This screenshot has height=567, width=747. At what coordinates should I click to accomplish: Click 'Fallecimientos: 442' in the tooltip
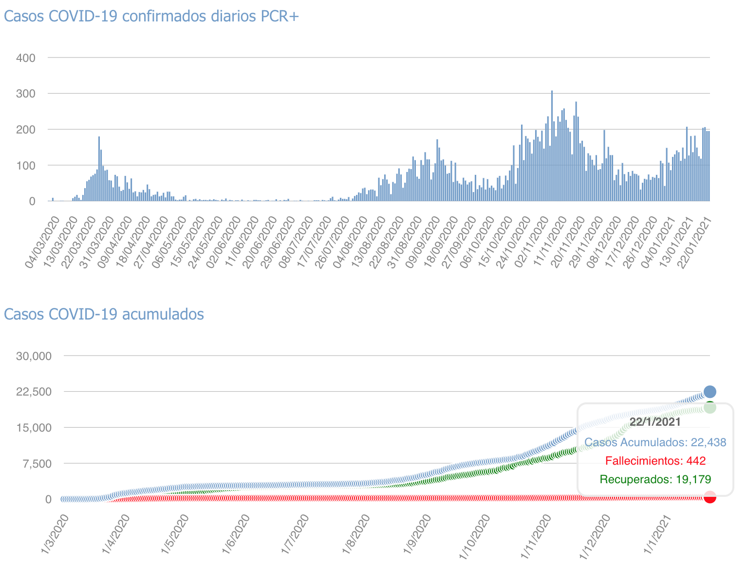[x=655, y=461]
